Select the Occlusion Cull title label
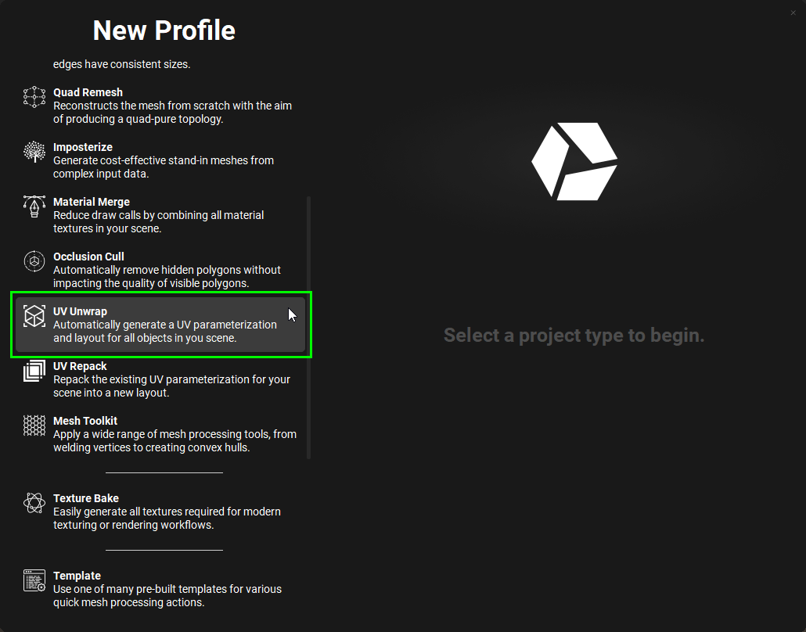 (x=88, y=257)
